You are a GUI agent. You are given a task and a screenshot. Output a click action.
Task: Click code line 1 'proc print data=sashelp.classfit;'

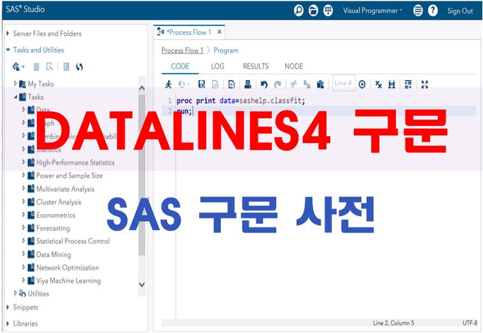pyautogui.click(x=241, y=100)
